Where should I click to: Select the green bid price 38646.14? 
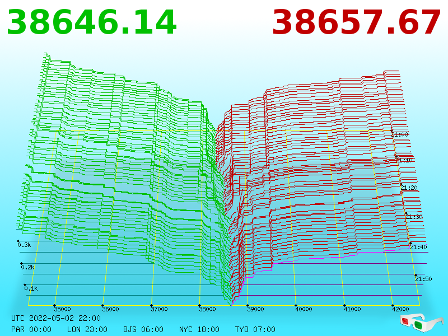91,22
